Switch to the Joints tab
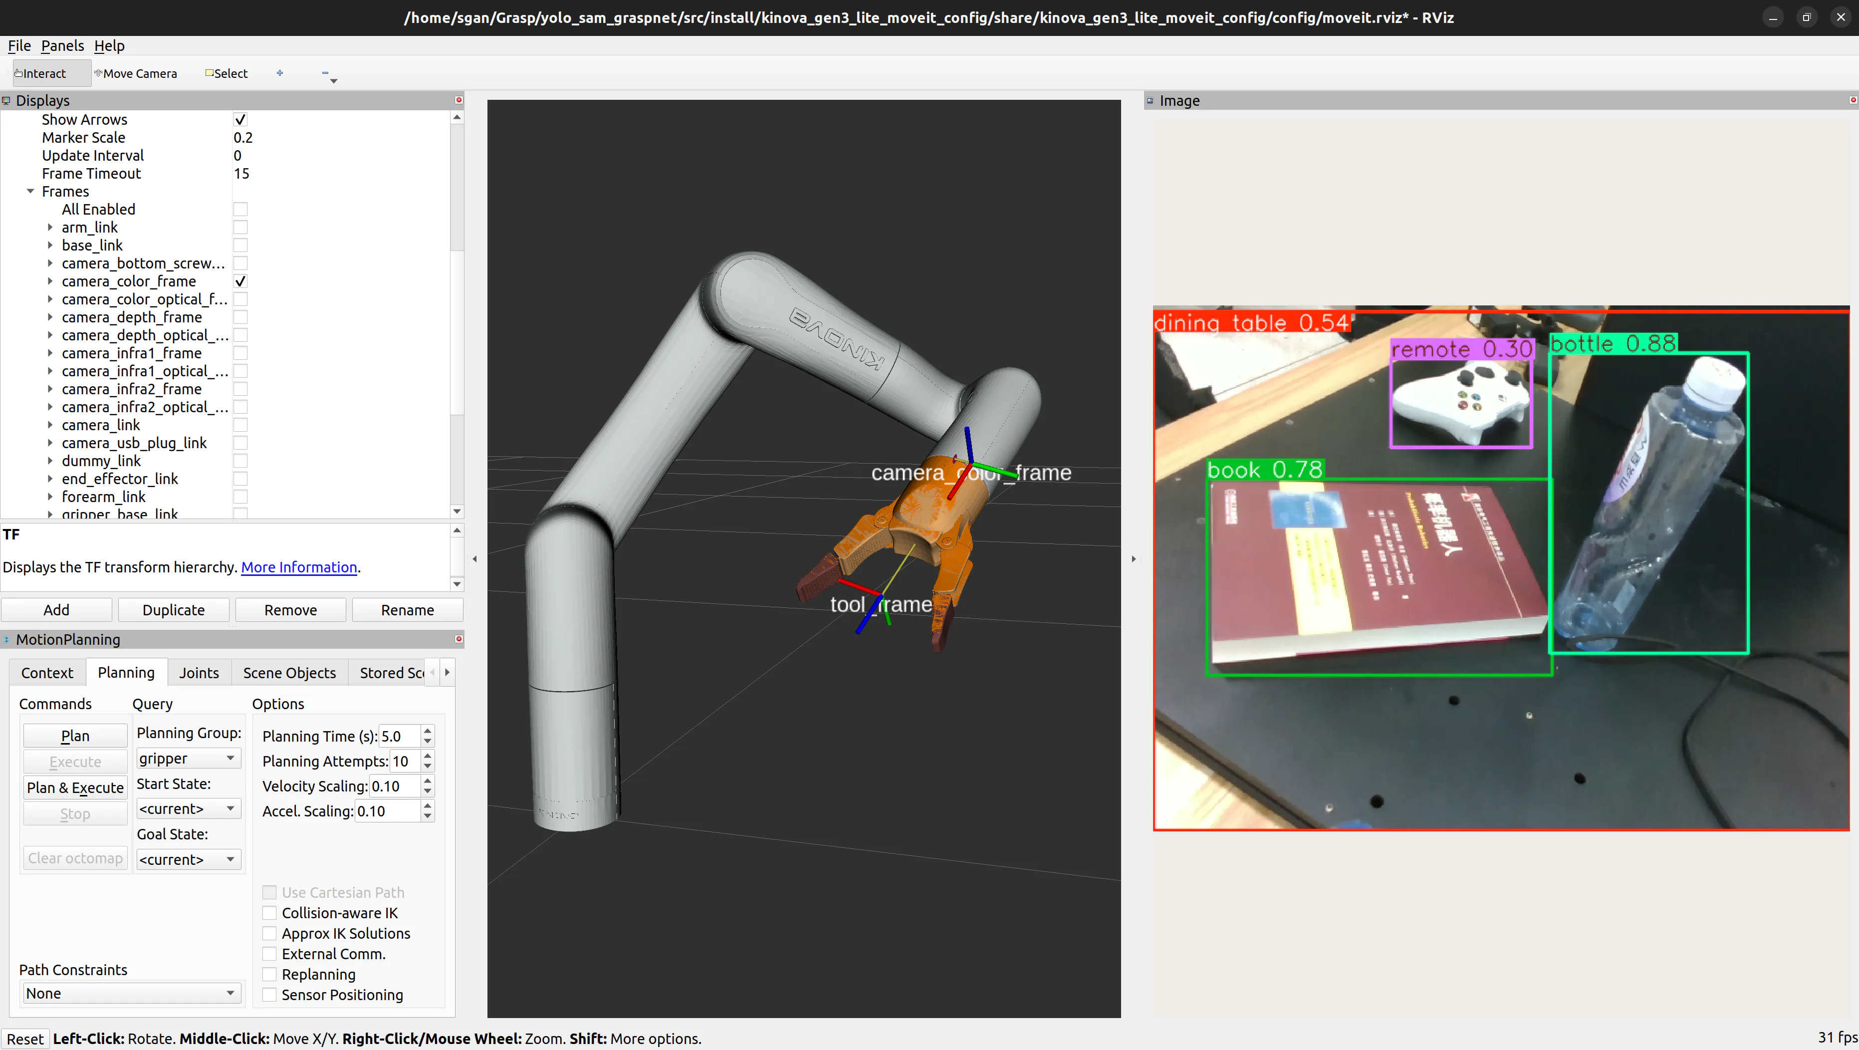 click(199, 673)
